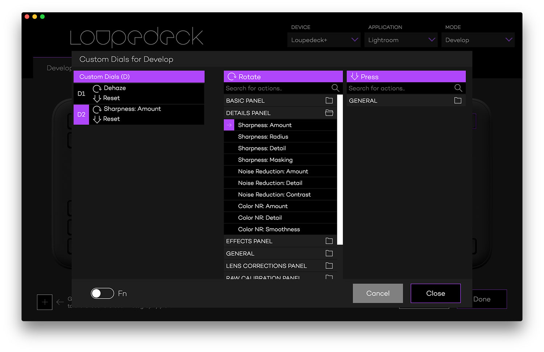Select Sharpness: Amount in Rotate list
The image size is (544, 352).
click(280, 125)
